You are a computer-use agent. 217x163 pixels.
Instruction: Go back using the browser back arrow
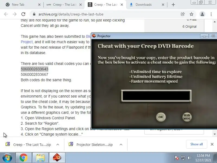6,14
